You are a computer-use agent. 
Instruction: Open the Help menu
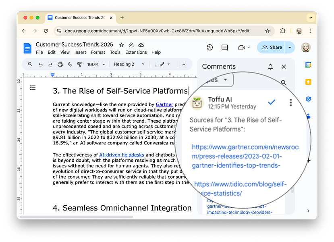coord(156,52)
